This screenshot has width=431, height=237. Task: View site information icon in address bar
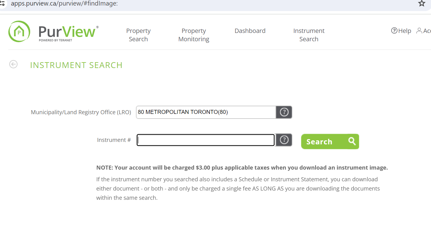tap(2, 3)
